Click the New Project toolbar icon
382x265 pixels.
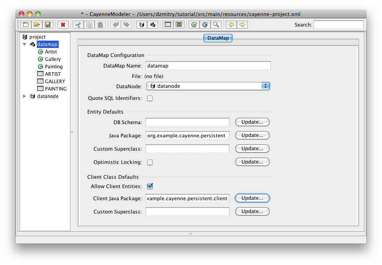25,25
